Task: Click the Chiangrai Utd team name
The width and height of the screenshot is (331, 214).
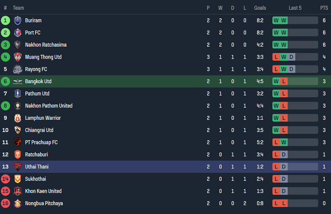Action: pos(39,130)
